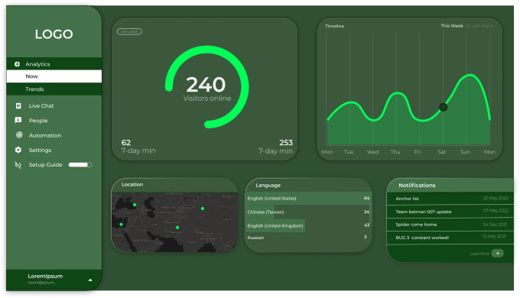The height and width of the screenshot is (298, 520).
Task: Open the BUG 3 constant worked! notification
Action: point(450,238)
